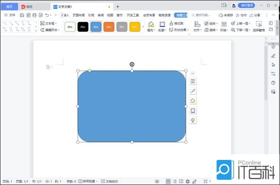Click the style brush icon beside the shape
The width and height of the screenshot is (280, 185).
[193, 91]
